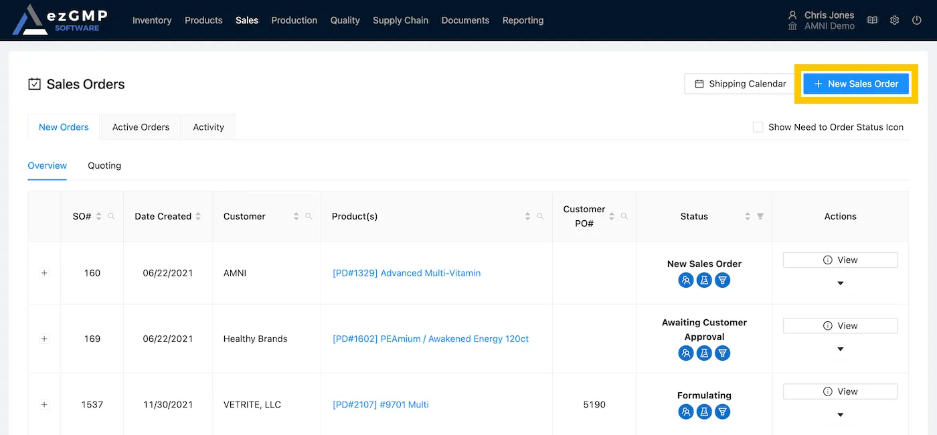
Task: Switch to the Active Orders tab
Action: point(141,127)
